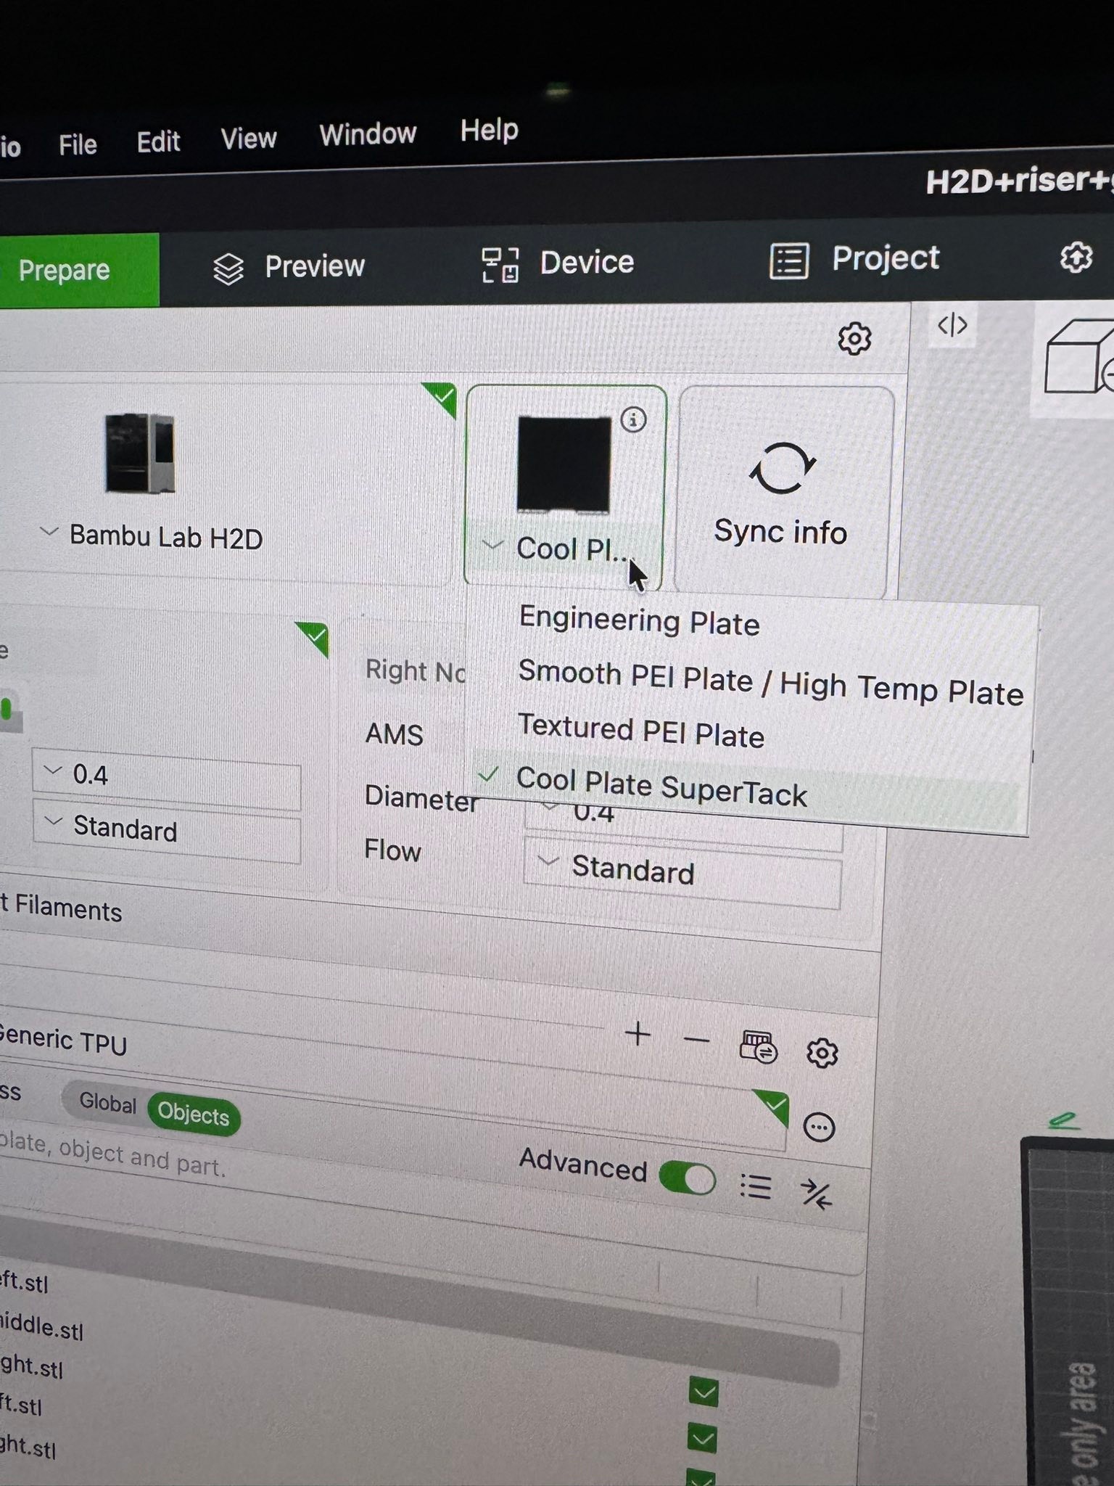
Task: Open left nozzle Standard flow dropdown
Action: (x=166, y=832)
